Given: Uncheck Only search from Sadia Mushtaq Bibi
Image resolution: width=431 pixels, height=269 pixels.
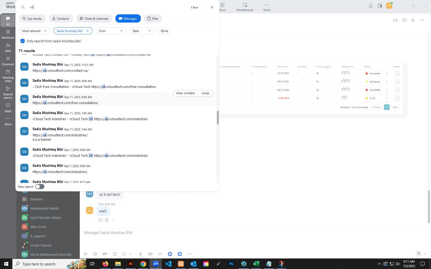Looking at the screenshot, I should coord(23,41).
